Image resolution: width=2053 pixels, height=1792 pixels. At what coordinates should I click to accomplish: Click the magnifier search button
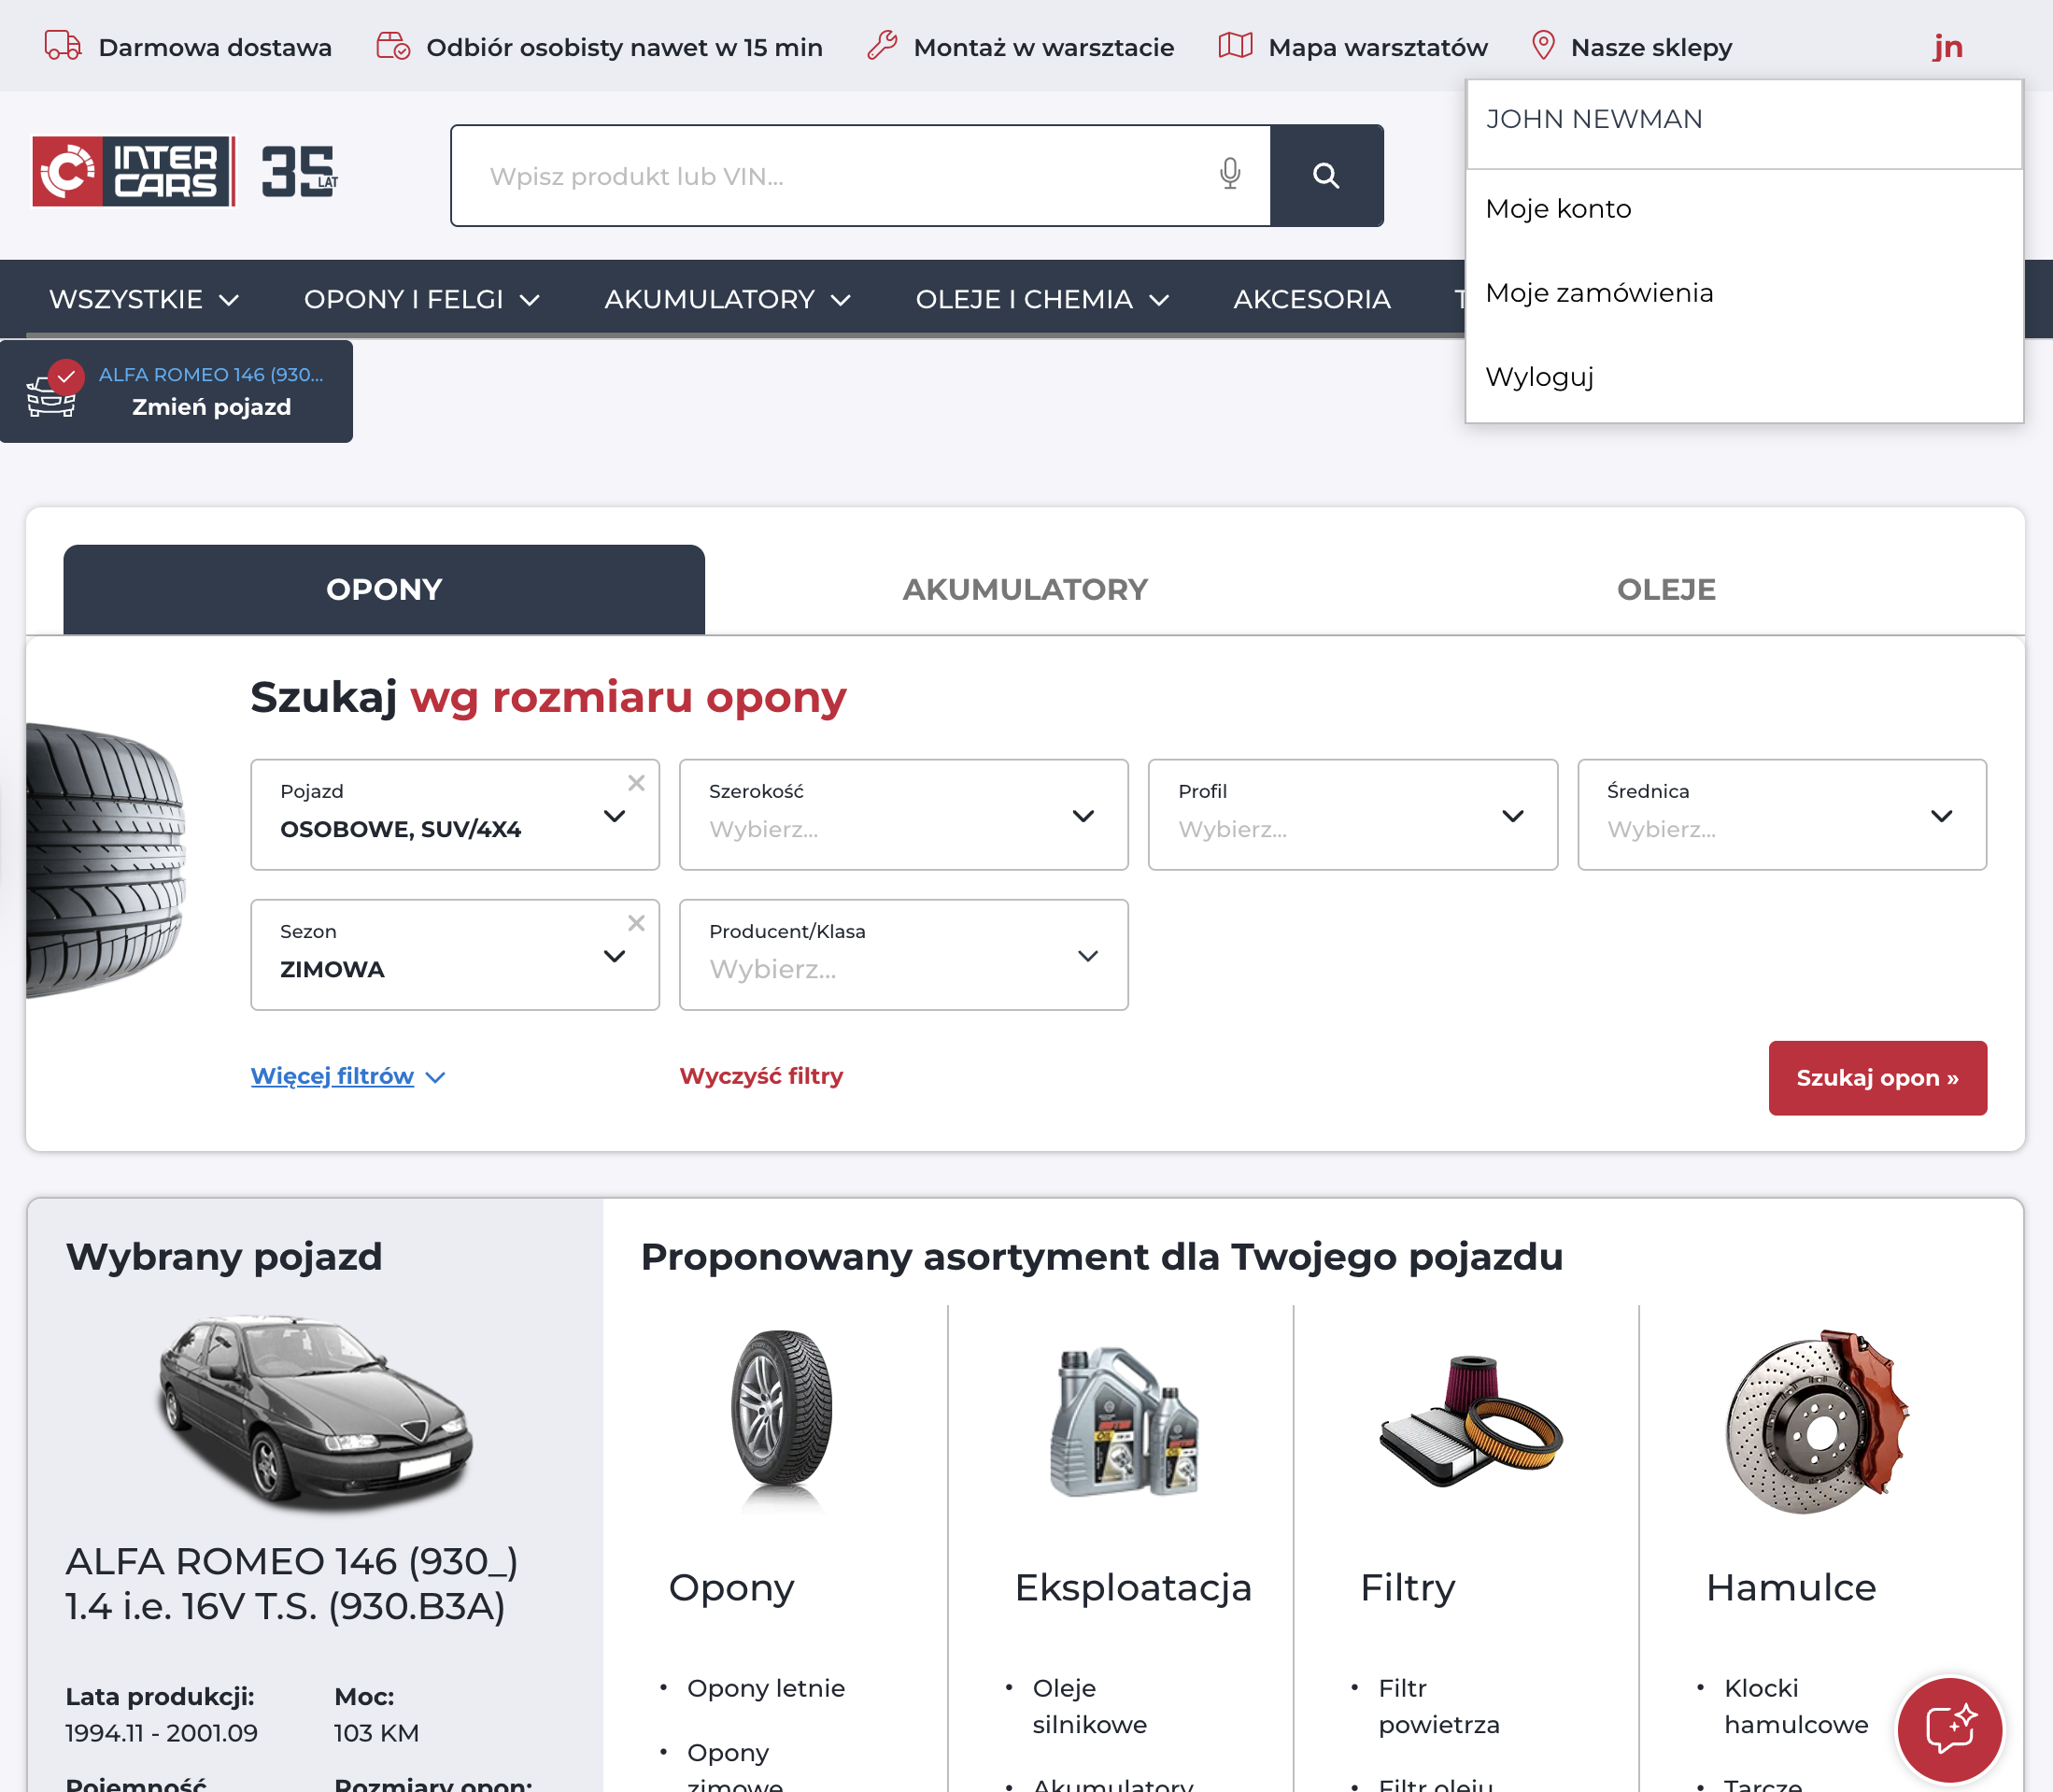pyautogui.click(x=1325, y=176)
